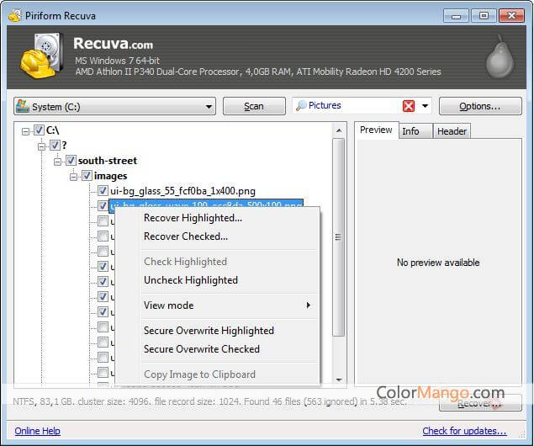Click the file list vertical scrollbar
The image size is (534, 446).
coord(339,236)
